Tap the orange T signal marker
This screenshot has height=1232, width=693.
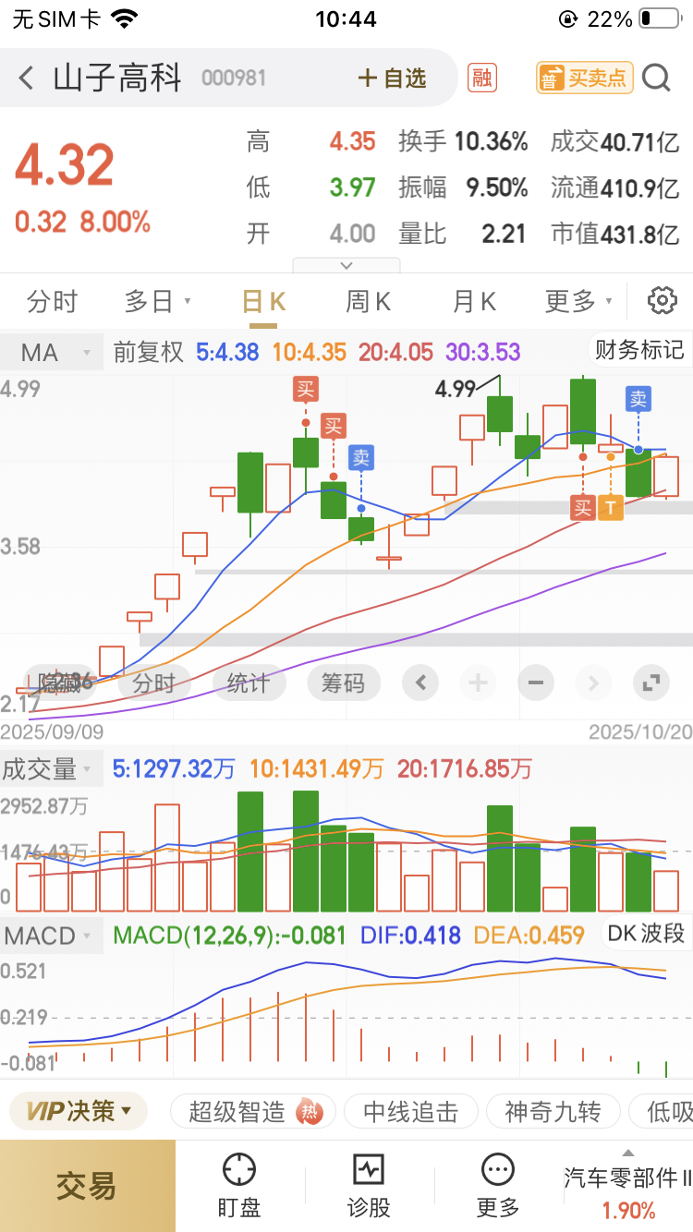(610, 507)
